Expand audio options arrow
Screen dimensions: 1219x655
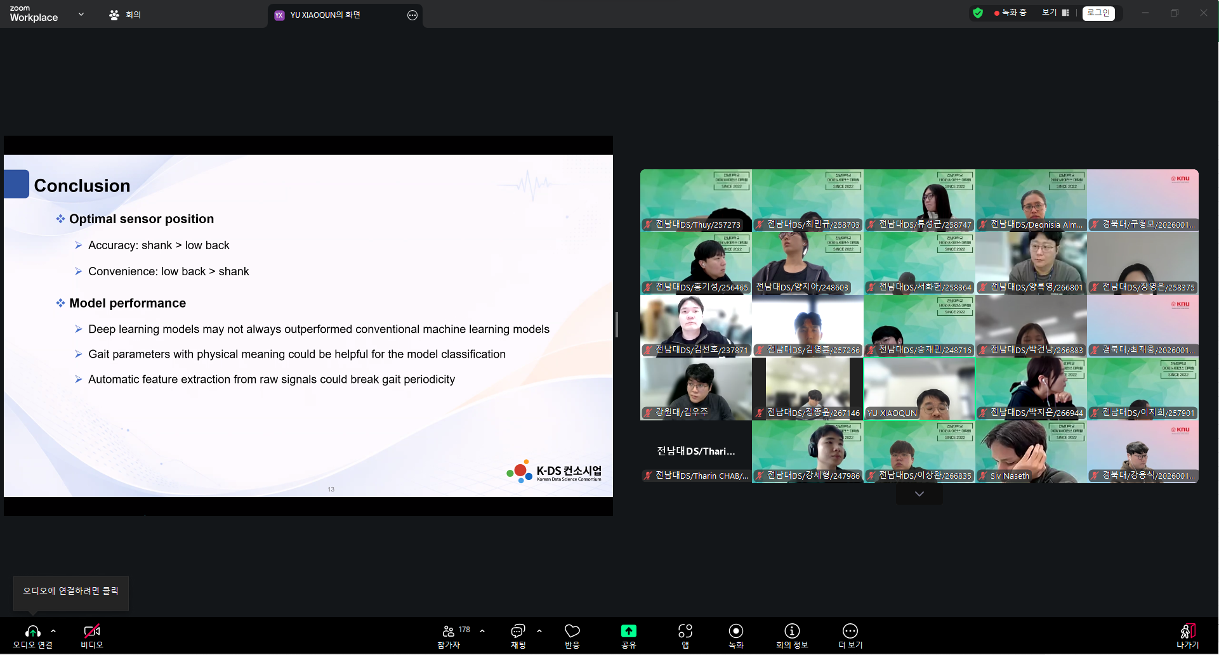(x=53, y=631)
